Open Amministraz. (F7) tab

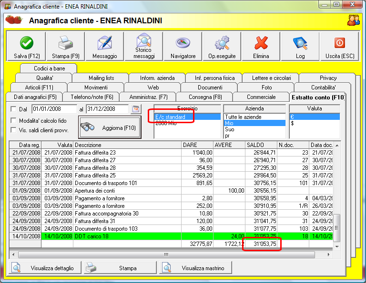[148, 97]
